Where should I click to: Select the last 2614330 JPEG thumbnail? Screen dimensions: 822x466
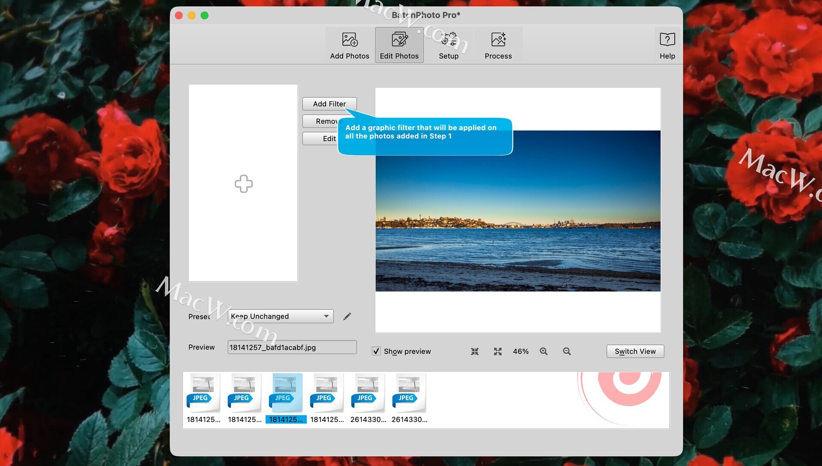click(409, 392)
